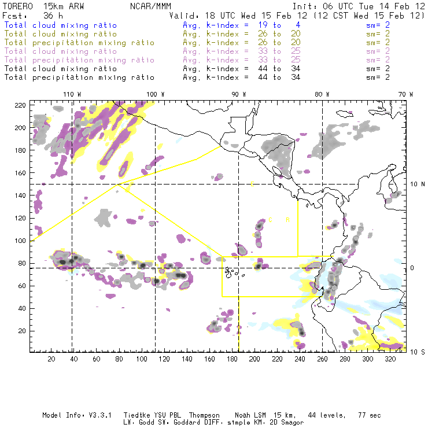
Task: Click '(12 CST Wed 15 Feb 12)' text
Action: 369,16
